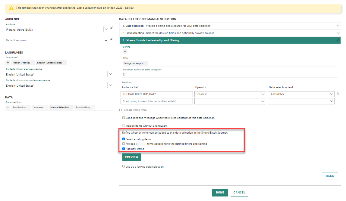Check Use as a lookup data selection
The image size is (346, 201).
124,166
